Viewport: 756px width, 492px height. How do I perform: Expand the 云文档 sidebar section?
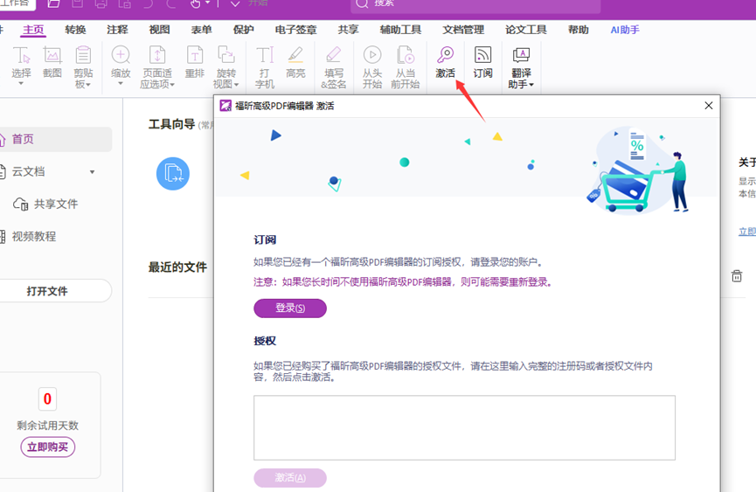92,172
